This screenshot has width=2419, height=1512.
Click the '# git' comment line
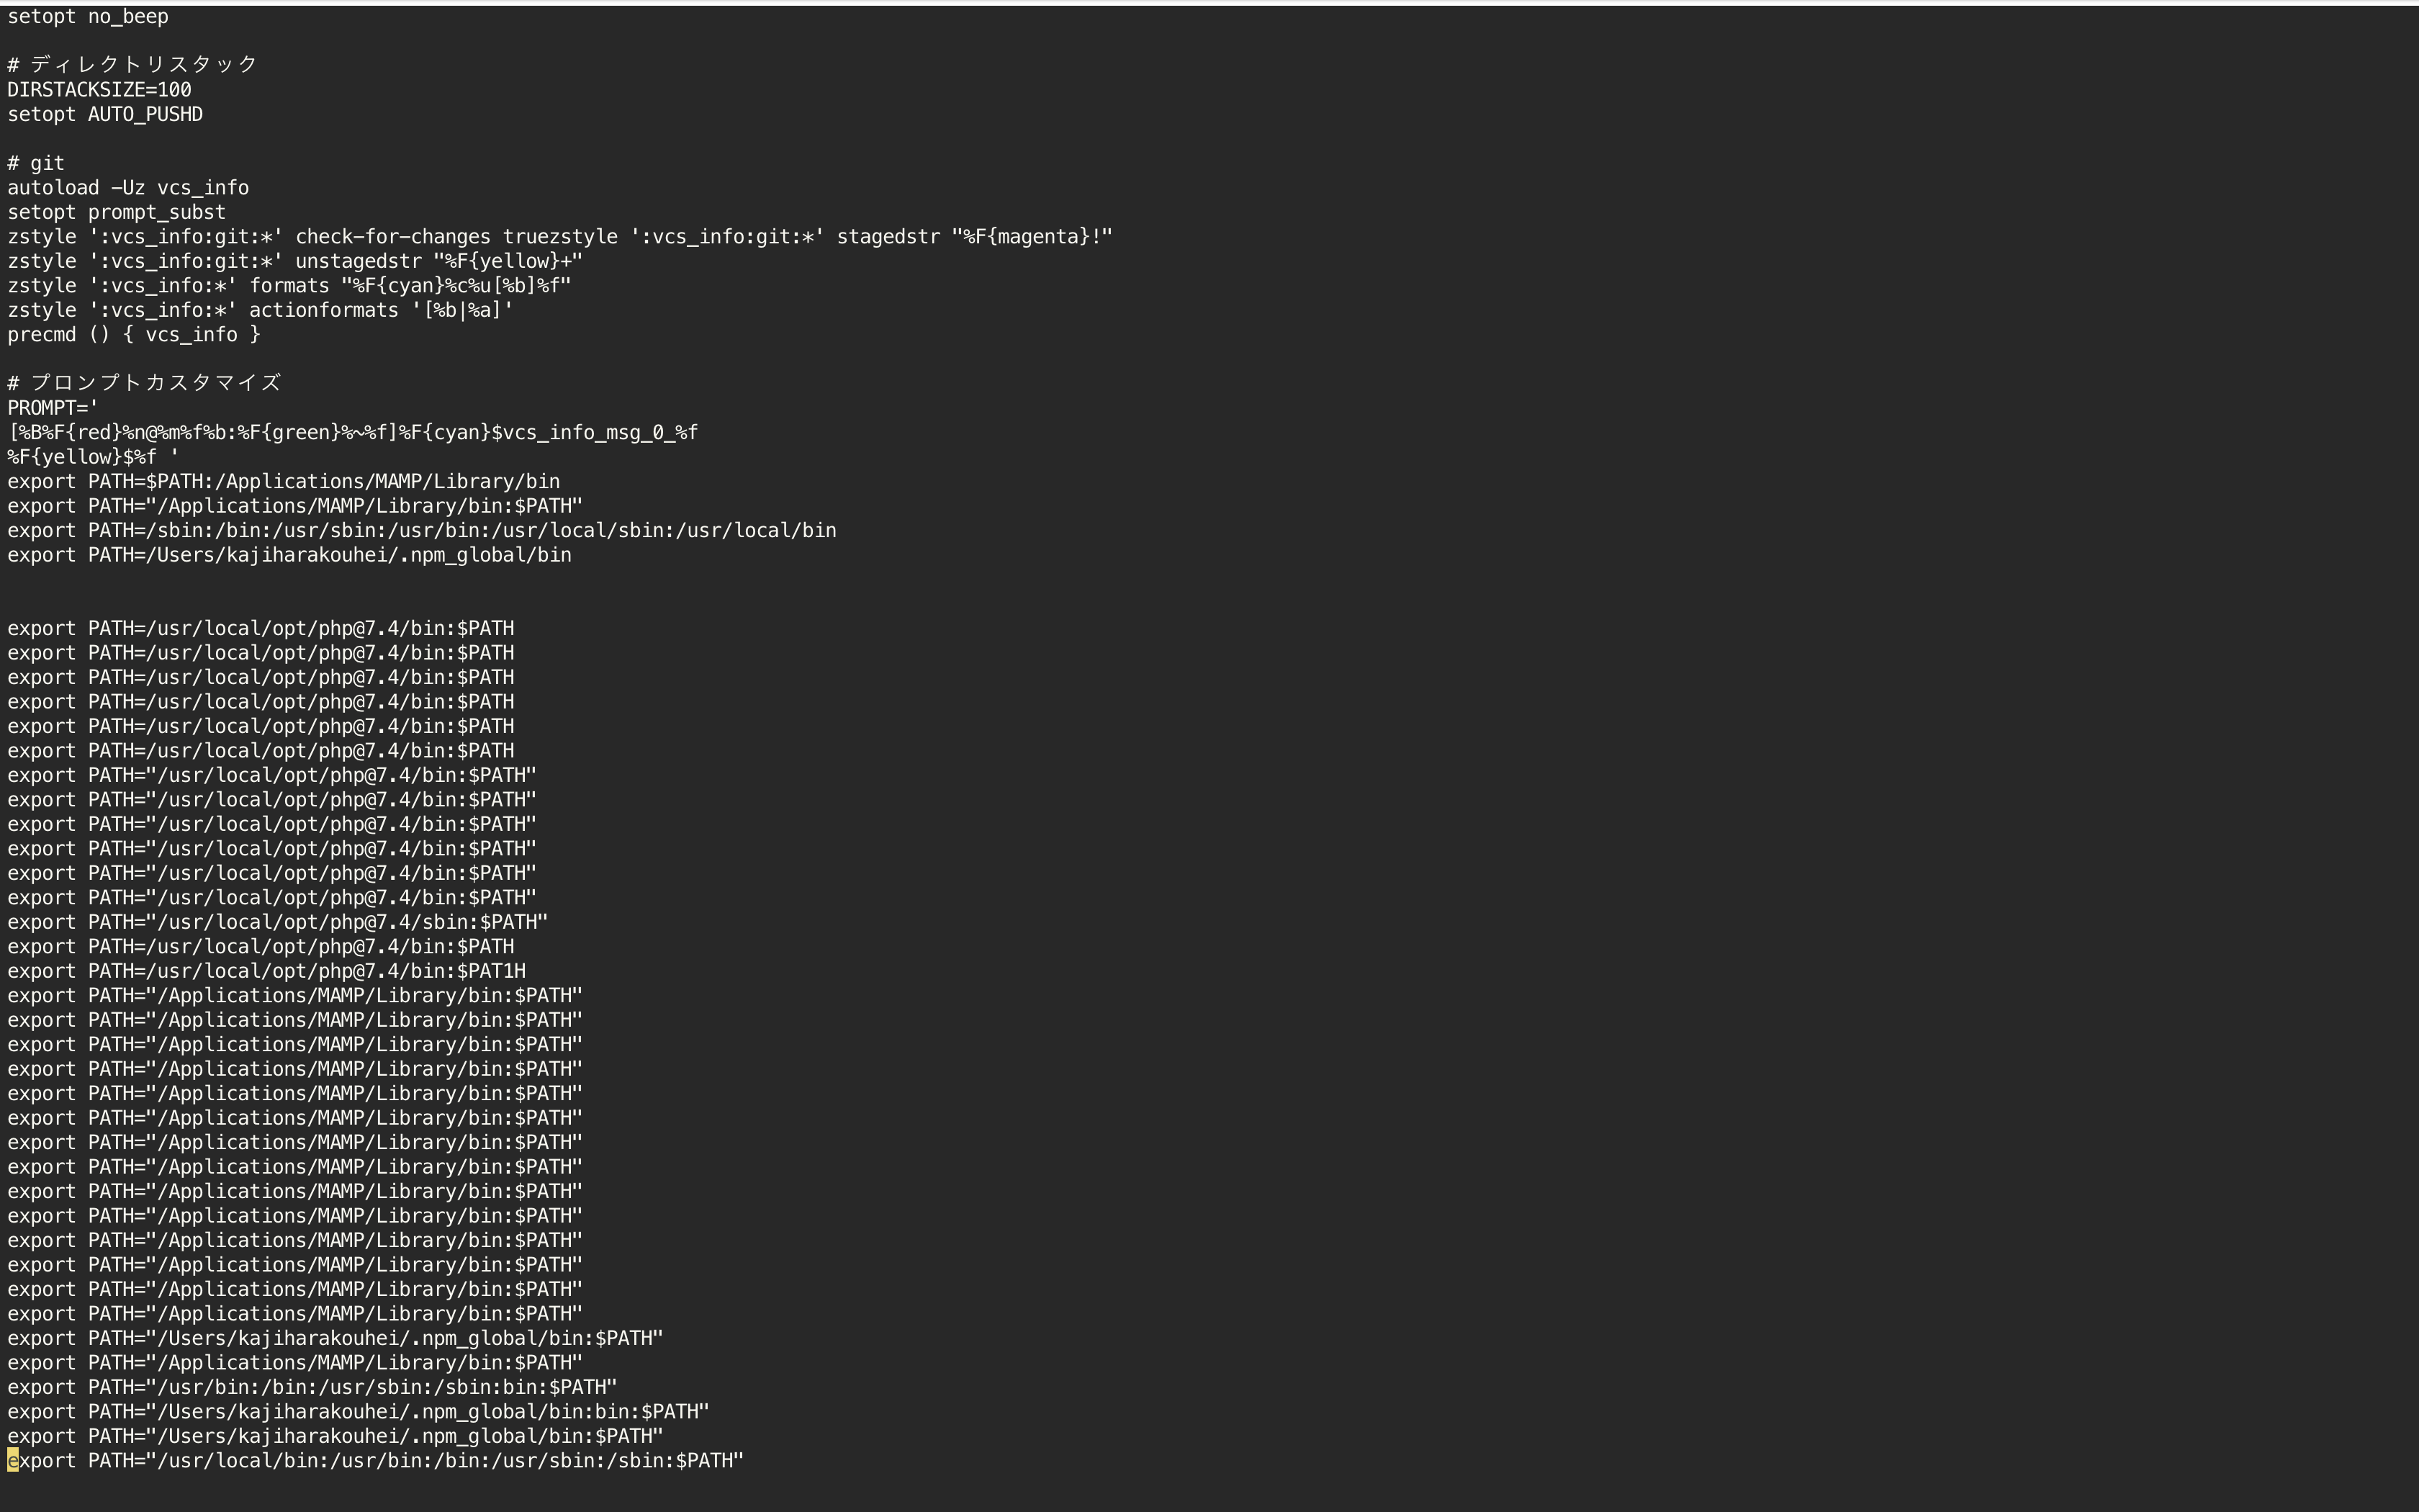36,163
